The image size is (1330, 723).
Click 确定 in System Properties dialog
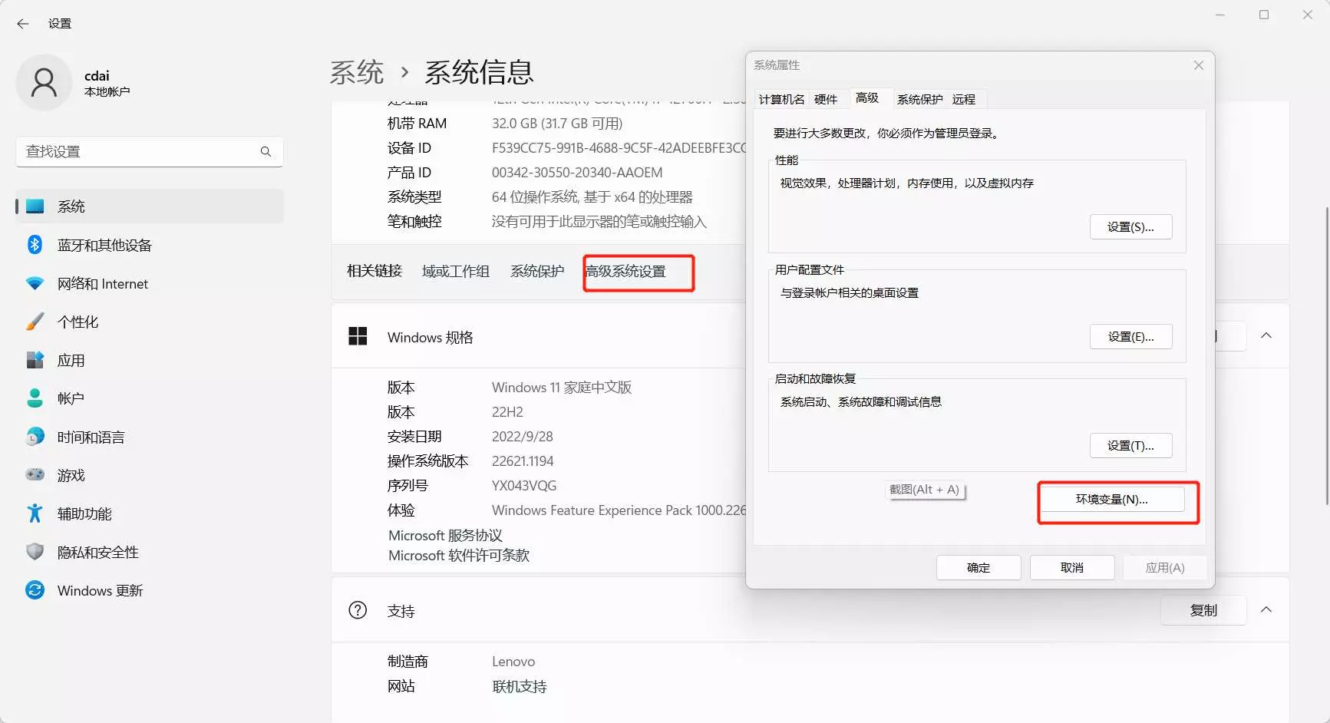click(x=979, y=567)
